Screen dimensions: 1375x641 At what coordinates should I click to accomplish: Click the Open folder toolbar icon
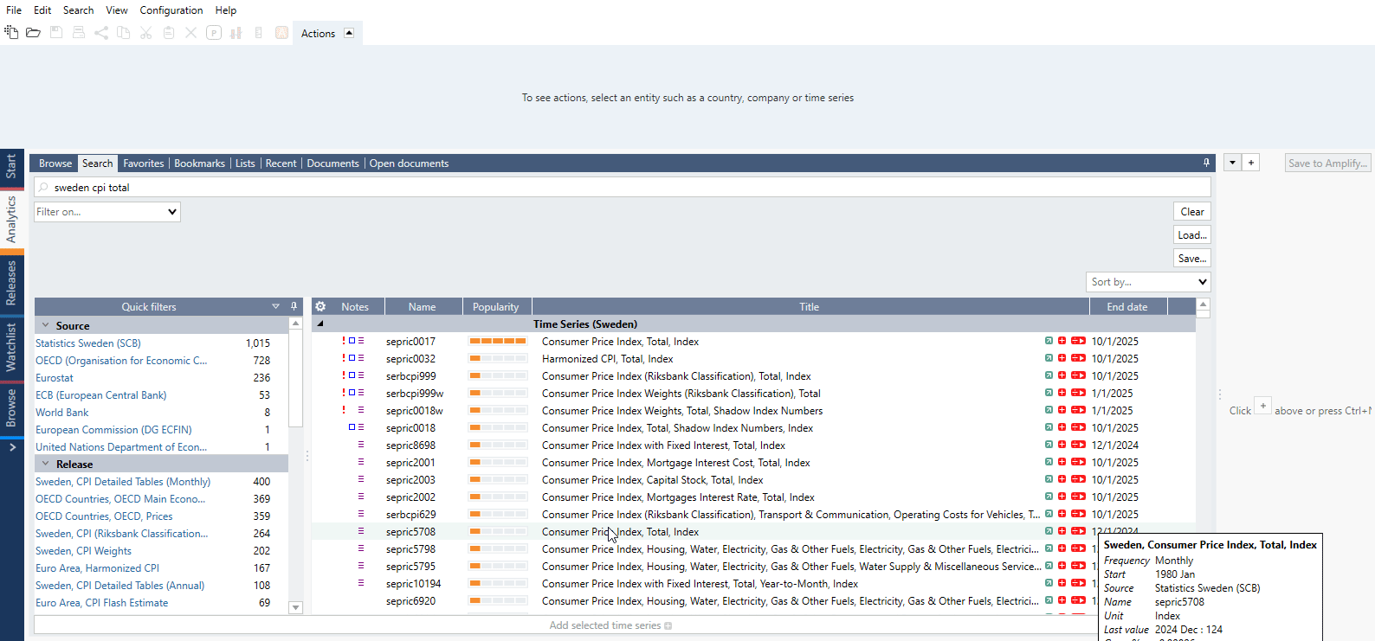pyautogui.click(x=33, y=32)
